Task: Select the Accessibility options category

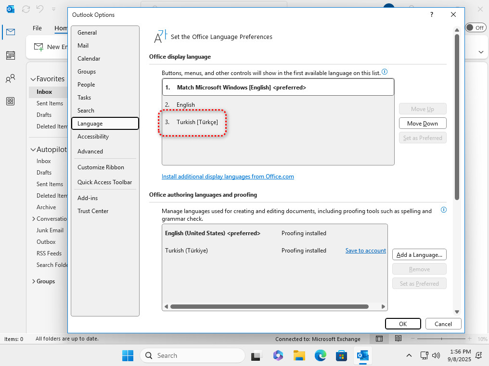Action: (93, 137)
